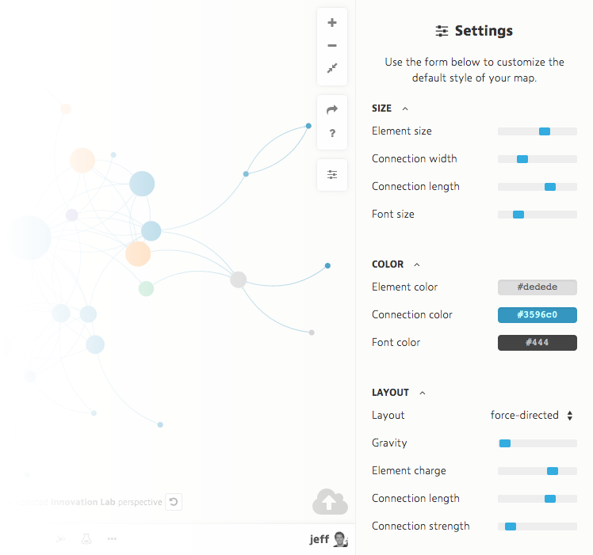
Task: Click the share arrow icon
Action: (332, 109)
